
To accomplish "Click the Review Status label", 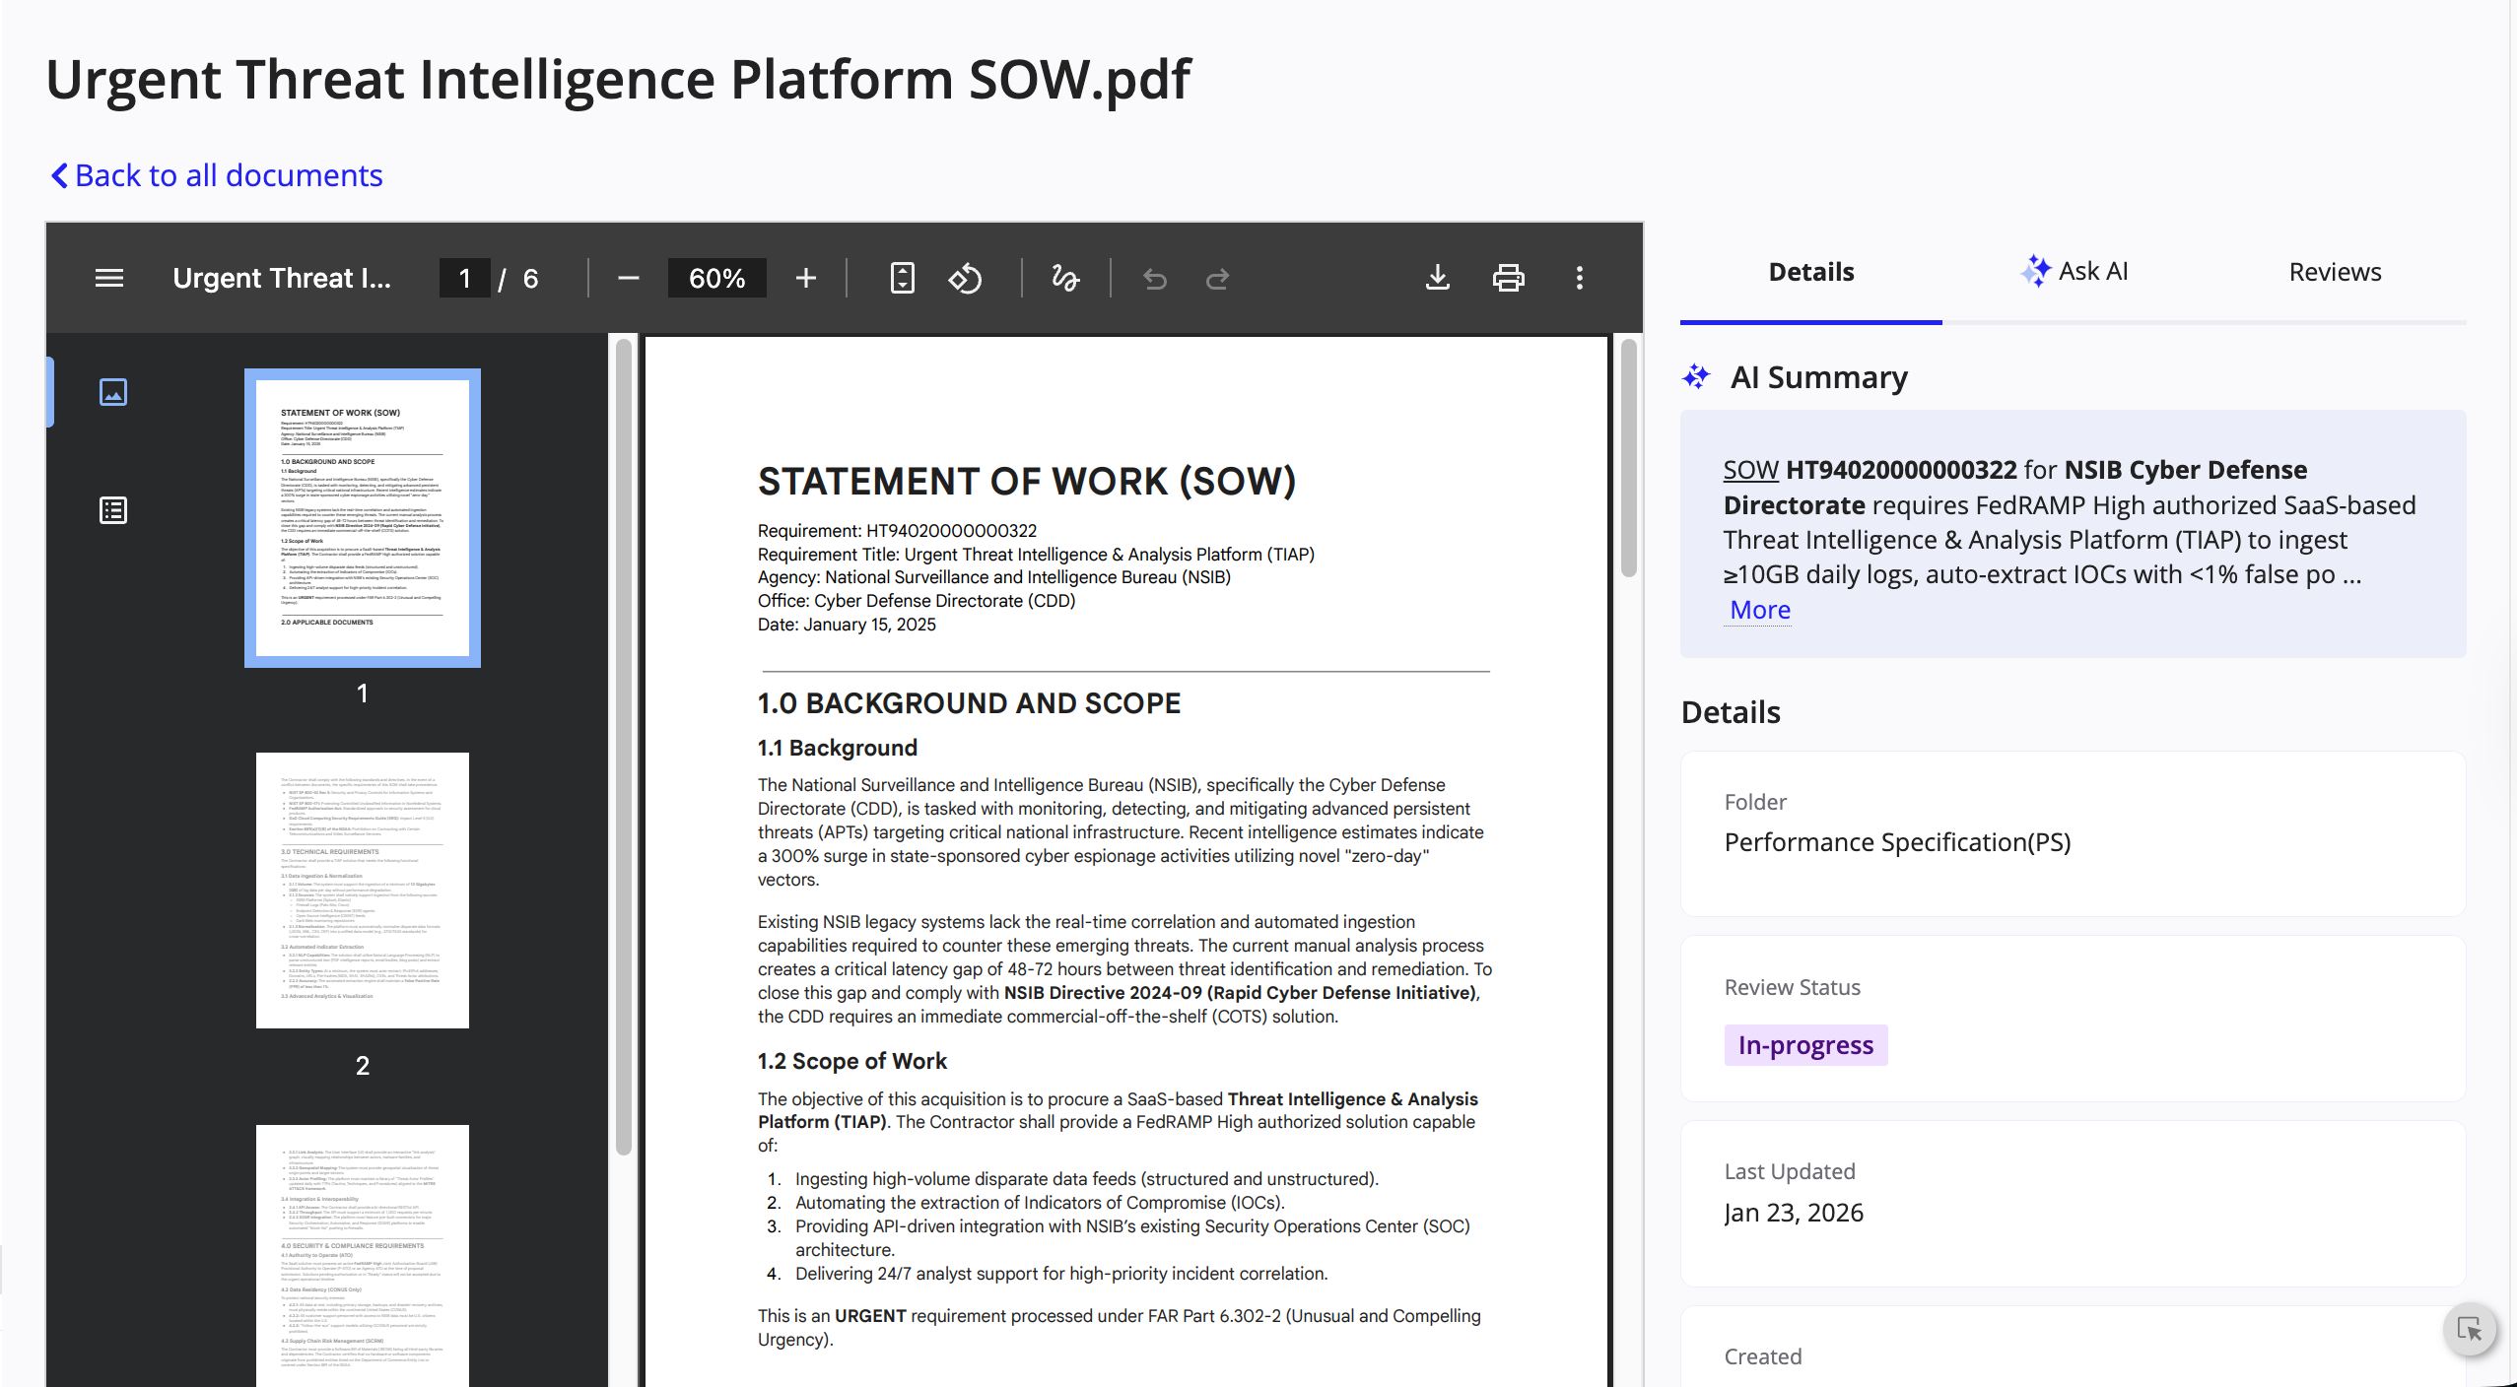I will [1792, 987].
